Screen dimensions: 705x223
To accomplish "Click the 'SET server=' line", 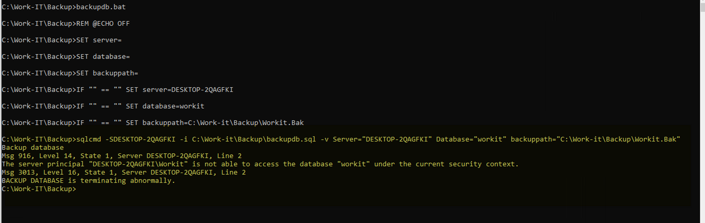I will tap(99, 40).
